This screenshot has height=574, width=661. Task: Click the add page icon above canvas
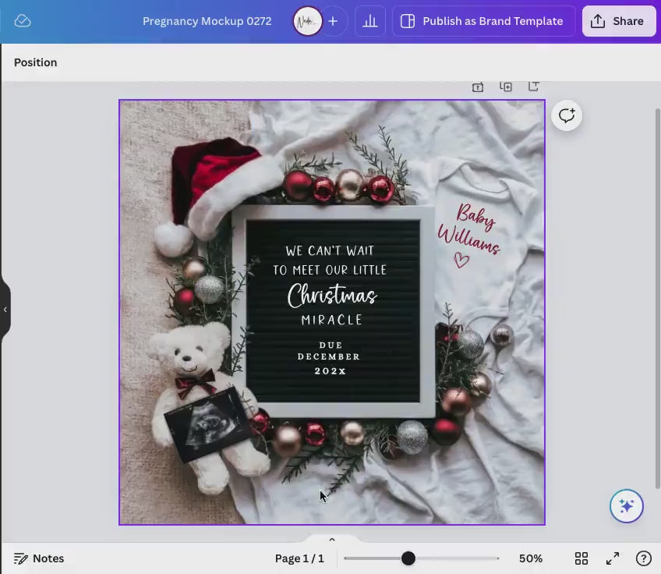point(534,87)
